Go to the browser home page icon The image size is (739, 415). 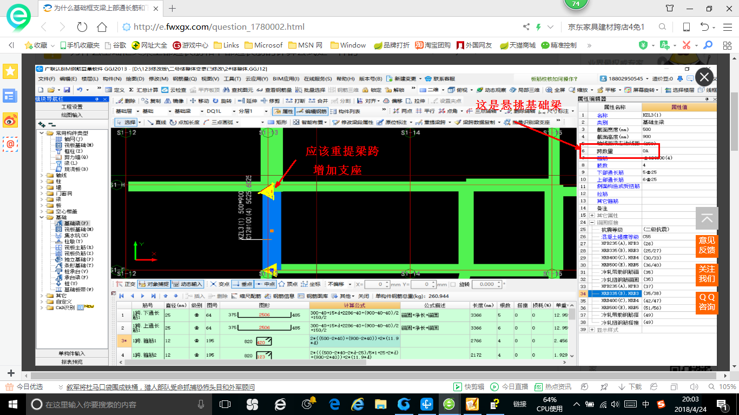tap(102, 27)
